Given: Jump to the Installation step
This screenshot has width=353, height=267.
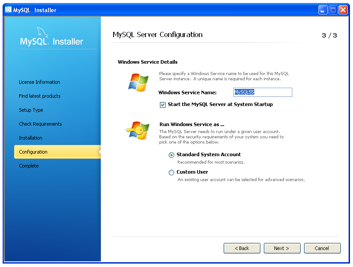Looking at the screenshot, I should [x=31, y=138].
